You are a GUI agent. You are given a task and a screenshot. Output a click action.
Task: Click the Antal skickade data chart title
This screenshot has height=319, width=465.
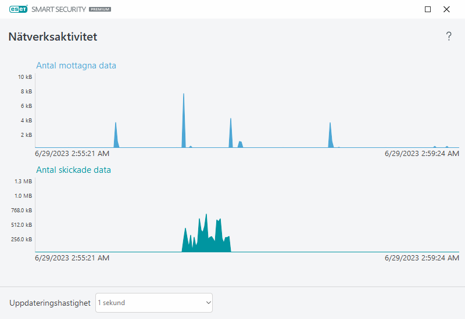pyautogui.click(x=73, y=170)
